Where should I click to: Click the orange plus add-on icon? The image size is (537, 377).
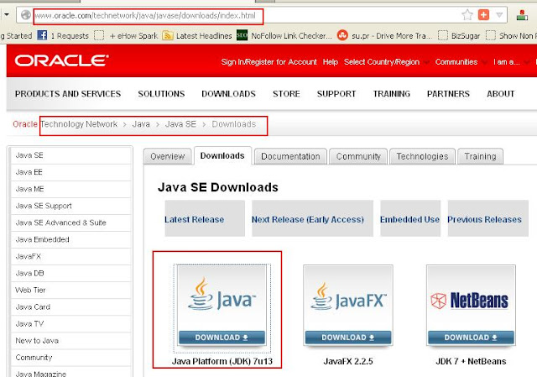[483, 15]
